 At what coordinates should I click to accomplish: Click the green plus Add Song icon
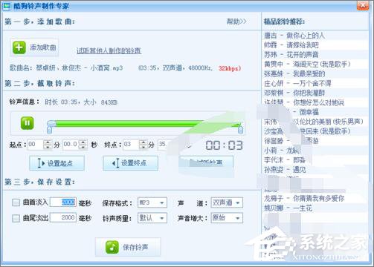(x=19, y=47)
